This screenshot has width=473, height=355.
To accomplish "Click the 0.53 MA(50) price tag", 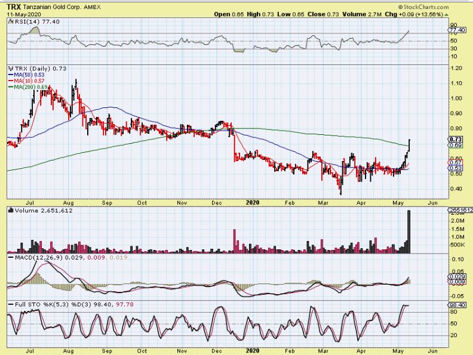I will click(x=456, y=168).
